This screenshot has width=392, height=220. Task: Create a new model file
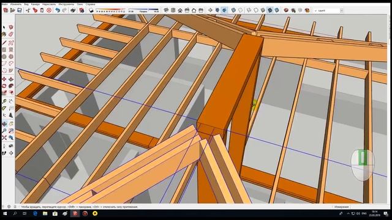point(6,10)
